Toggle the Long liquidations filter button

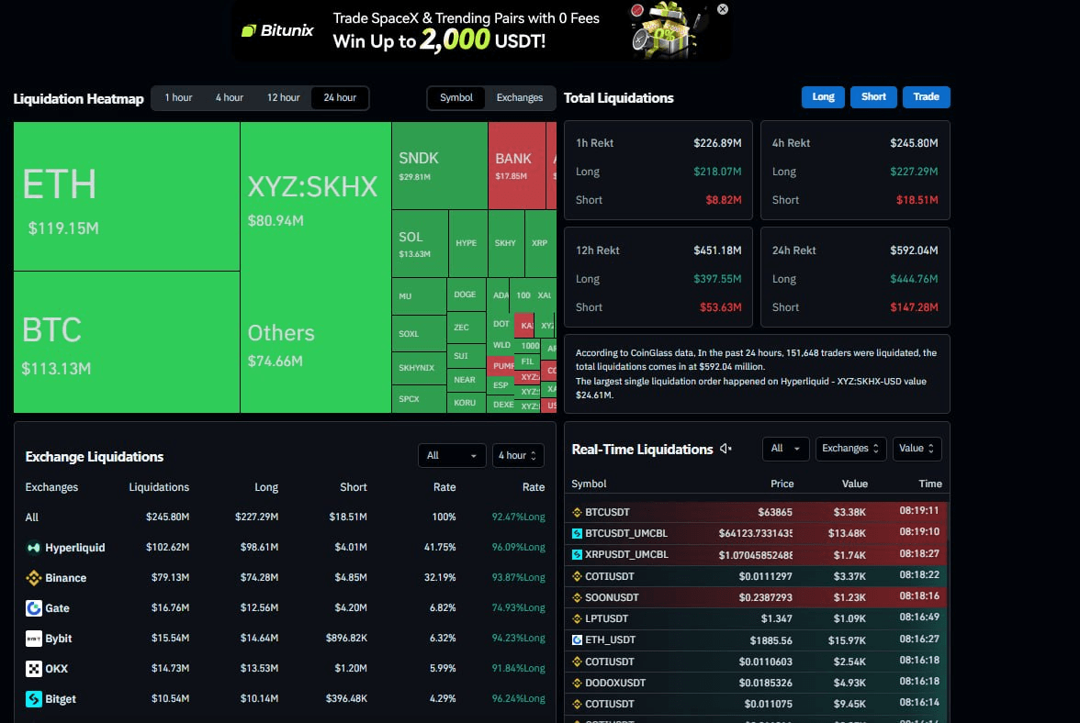coord(823,97)
